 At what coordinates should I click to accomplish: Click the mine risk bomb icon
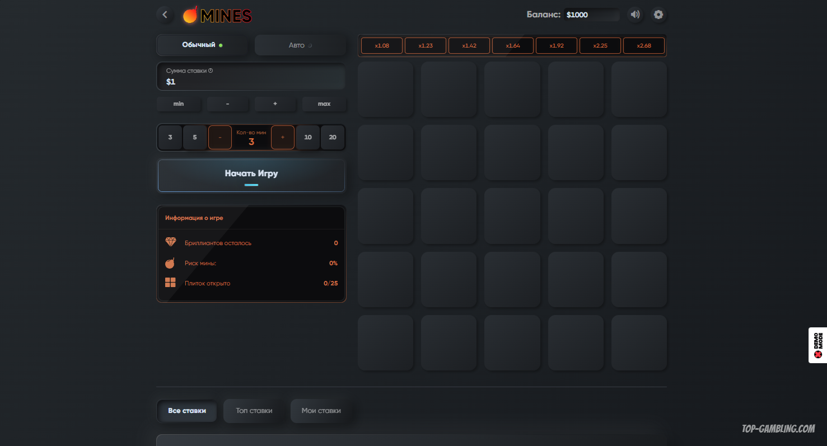click(171, 263)
